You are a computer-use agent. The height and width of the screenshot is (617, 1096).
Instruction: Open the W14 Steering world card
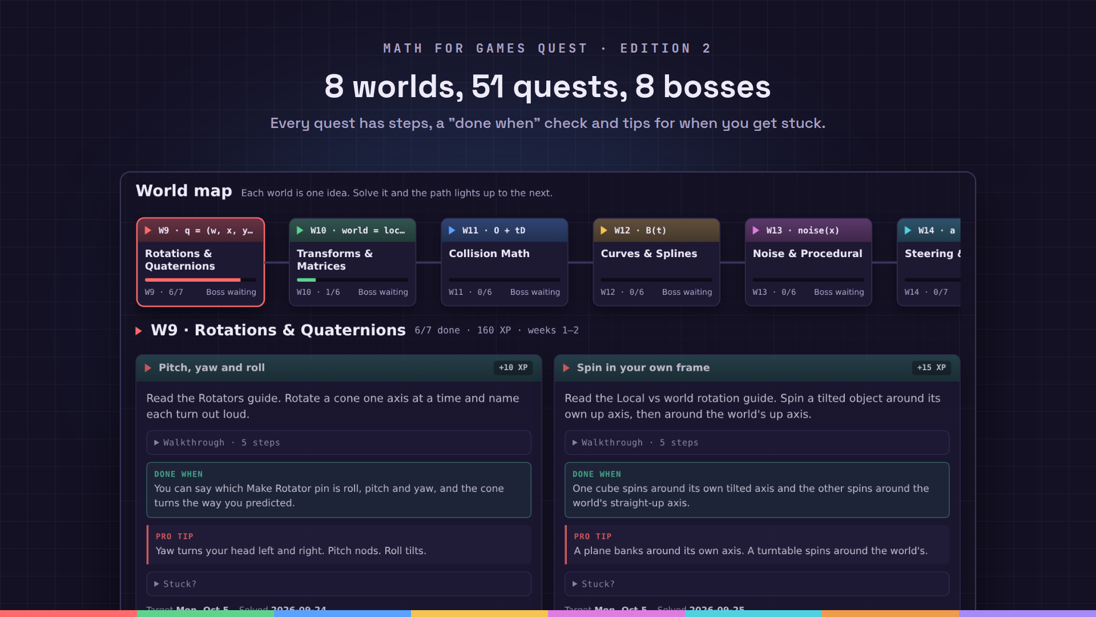pos(929,262)
